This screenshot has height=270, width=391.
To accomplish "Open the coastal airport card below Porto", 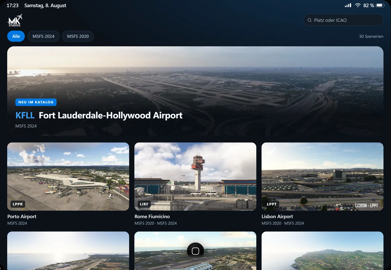I will [x=68, y=251].
